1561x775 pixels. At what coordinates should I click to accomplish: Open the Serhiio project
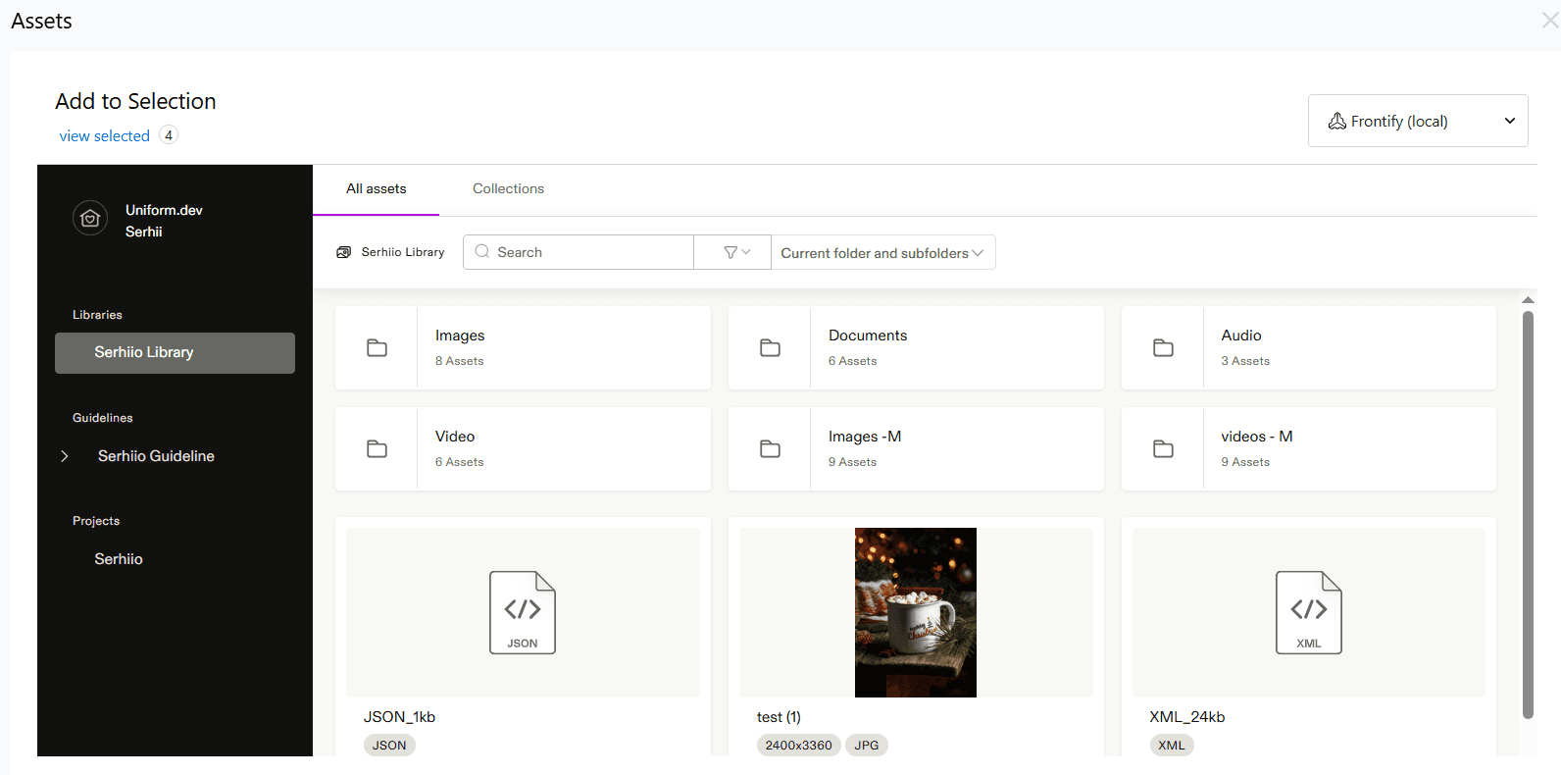pyautogui.click(x=119, y=559)
